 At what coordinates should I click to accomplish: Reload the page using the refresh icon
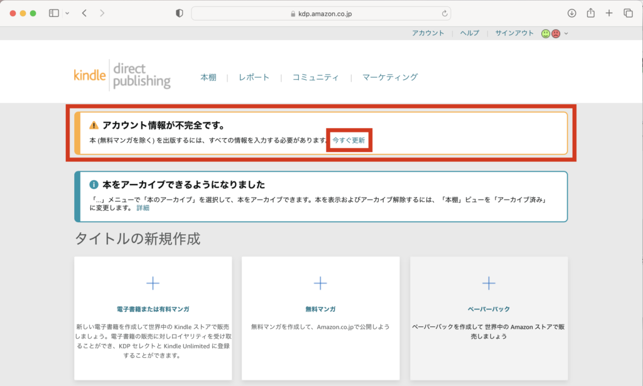click(x=445, y=13)
